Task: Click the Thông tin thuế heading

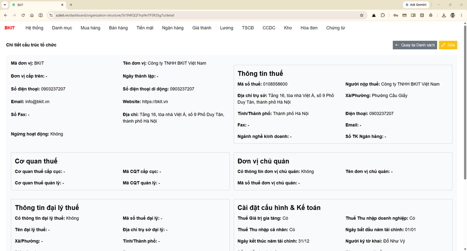Action: (260, 73)
